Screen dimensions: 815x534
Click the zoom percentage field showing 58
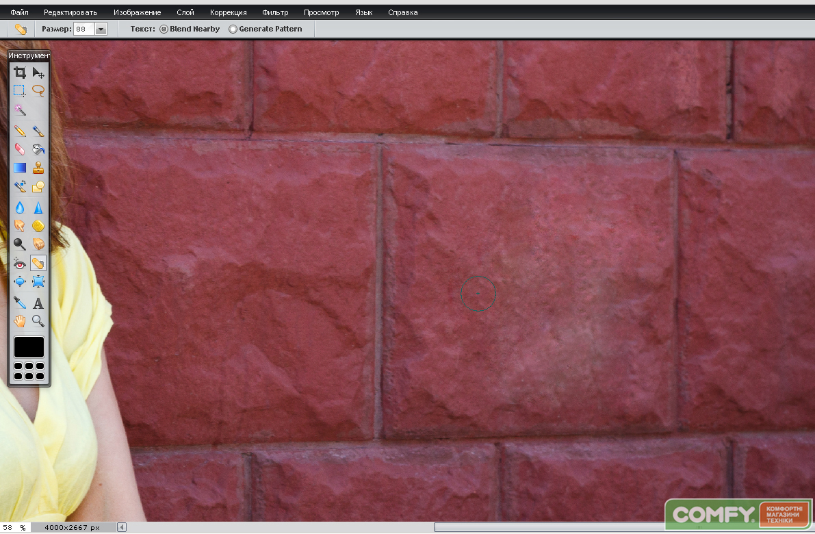point(8,527)
